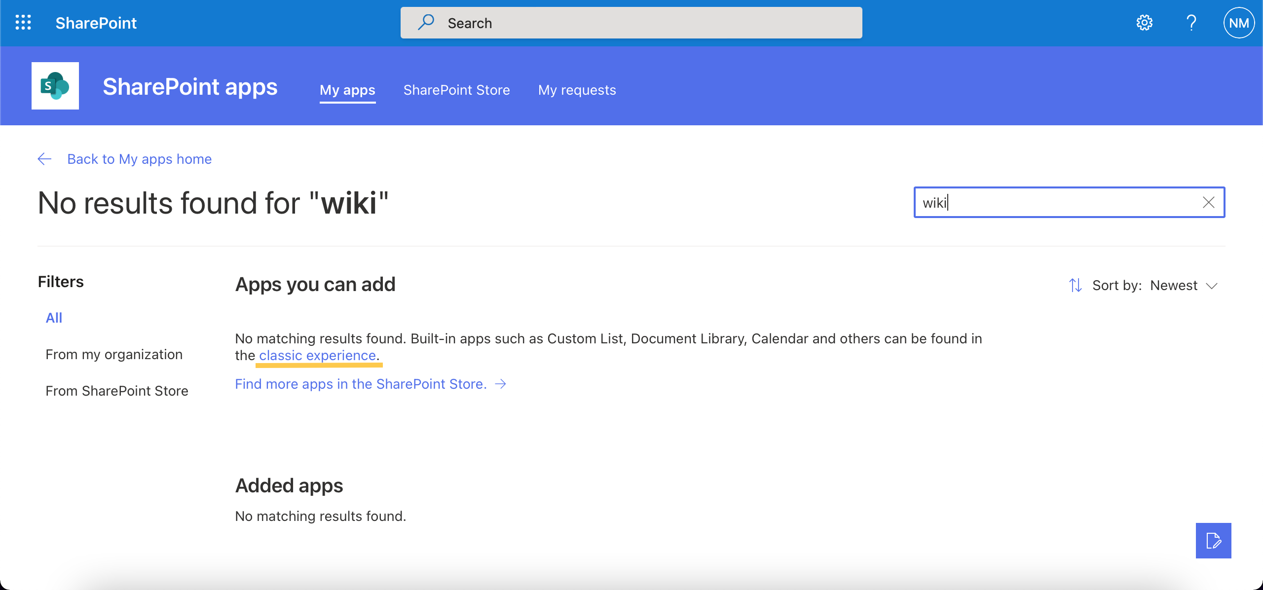Click the sort direction arrows icon

(1076, 285)
